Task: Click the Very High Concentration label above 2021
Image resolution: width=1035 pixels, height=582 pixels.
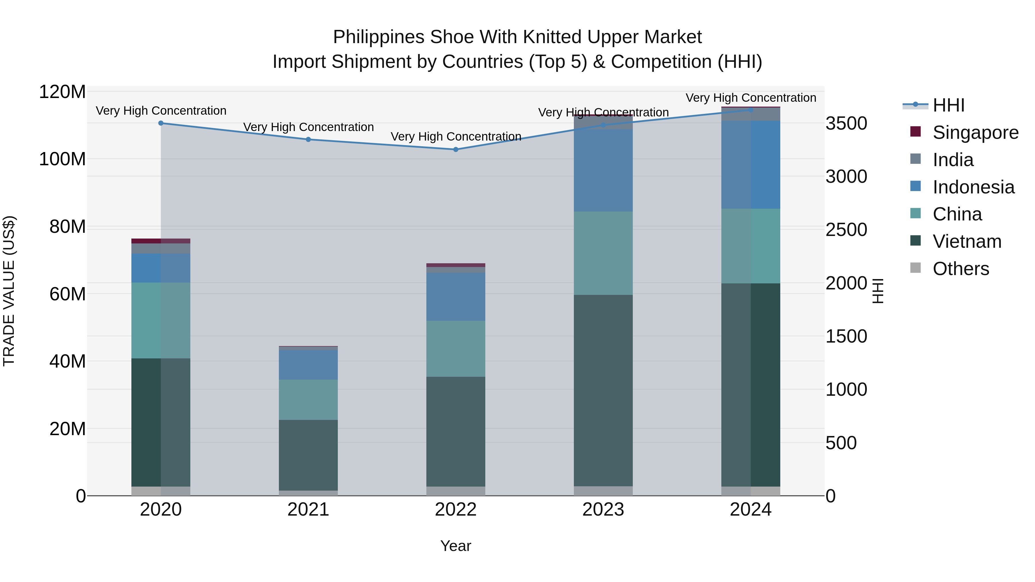Action: 308,127
